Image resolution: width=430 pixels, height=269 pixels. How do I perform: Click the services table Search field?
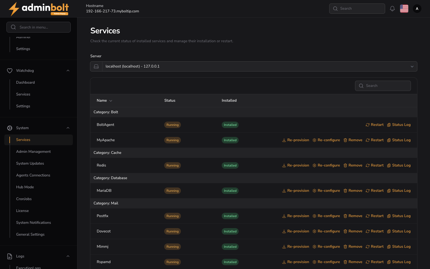[383, 86]
